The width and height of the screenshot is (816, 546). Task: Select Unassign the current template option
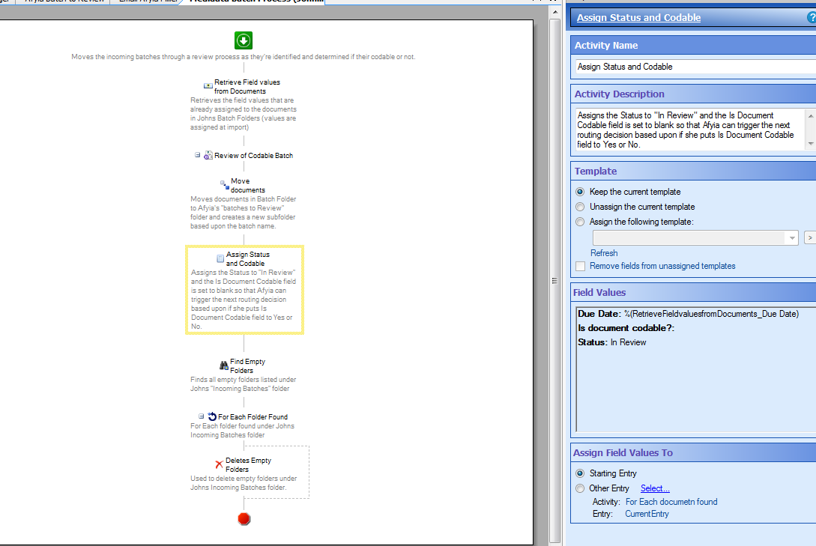580,207
